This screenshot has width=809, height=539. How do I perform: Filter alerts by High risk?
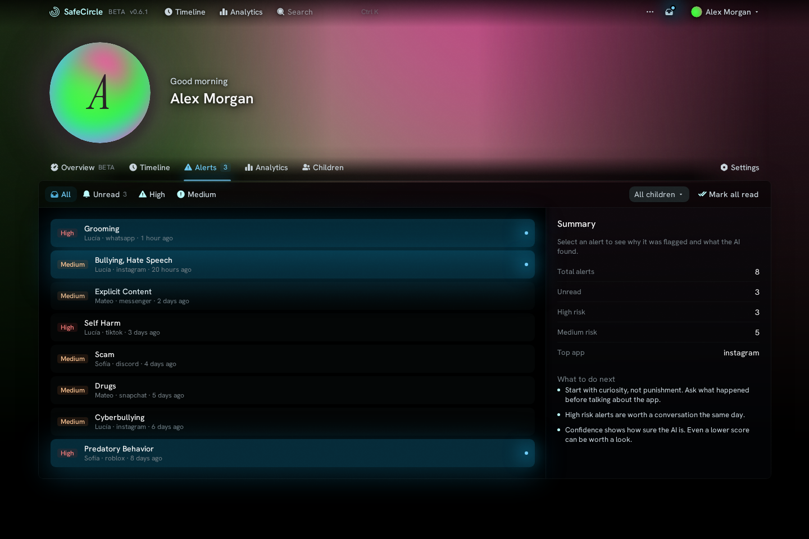tap(152, 194)
